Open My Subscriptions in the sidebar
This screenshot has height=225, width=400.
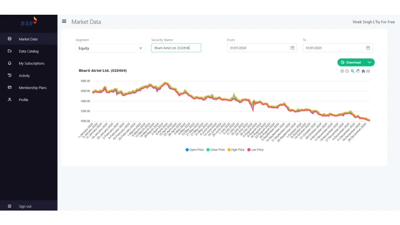click(32, 63)
